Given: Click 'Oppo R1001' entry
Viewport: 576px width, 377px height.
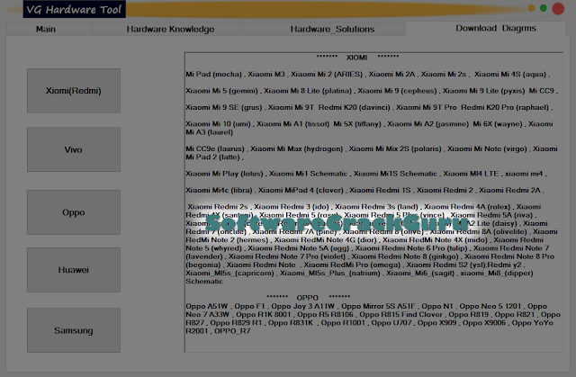Looking at the screenshot, I should point(343,323).
